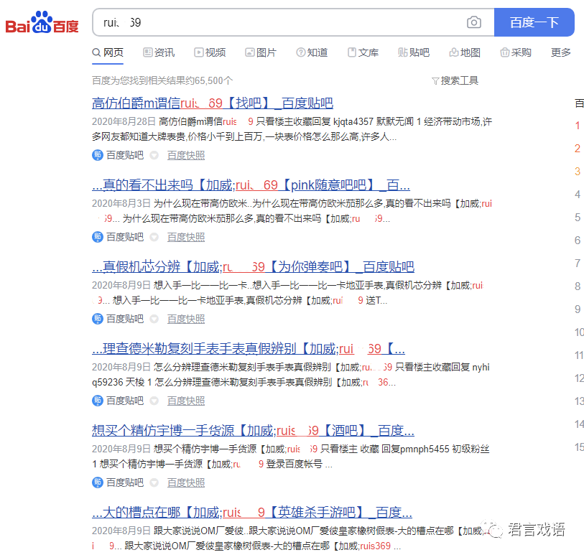Click 百度贴吧 source under pink随意吧吧 result
The height and width of the screenshot is (555, 584).
[x=125, y=237]
